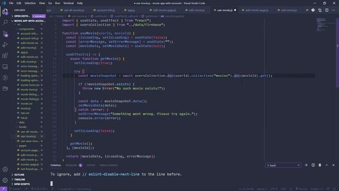339x191 pixels.
Task: Open the Project Manager folder icon in activity bar
Action: 5,89
